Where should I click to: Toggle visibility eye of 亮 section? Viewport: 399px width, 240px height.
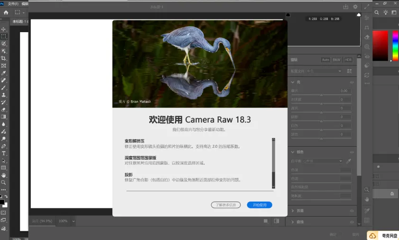pyautogui.click(x=352, y=82)
